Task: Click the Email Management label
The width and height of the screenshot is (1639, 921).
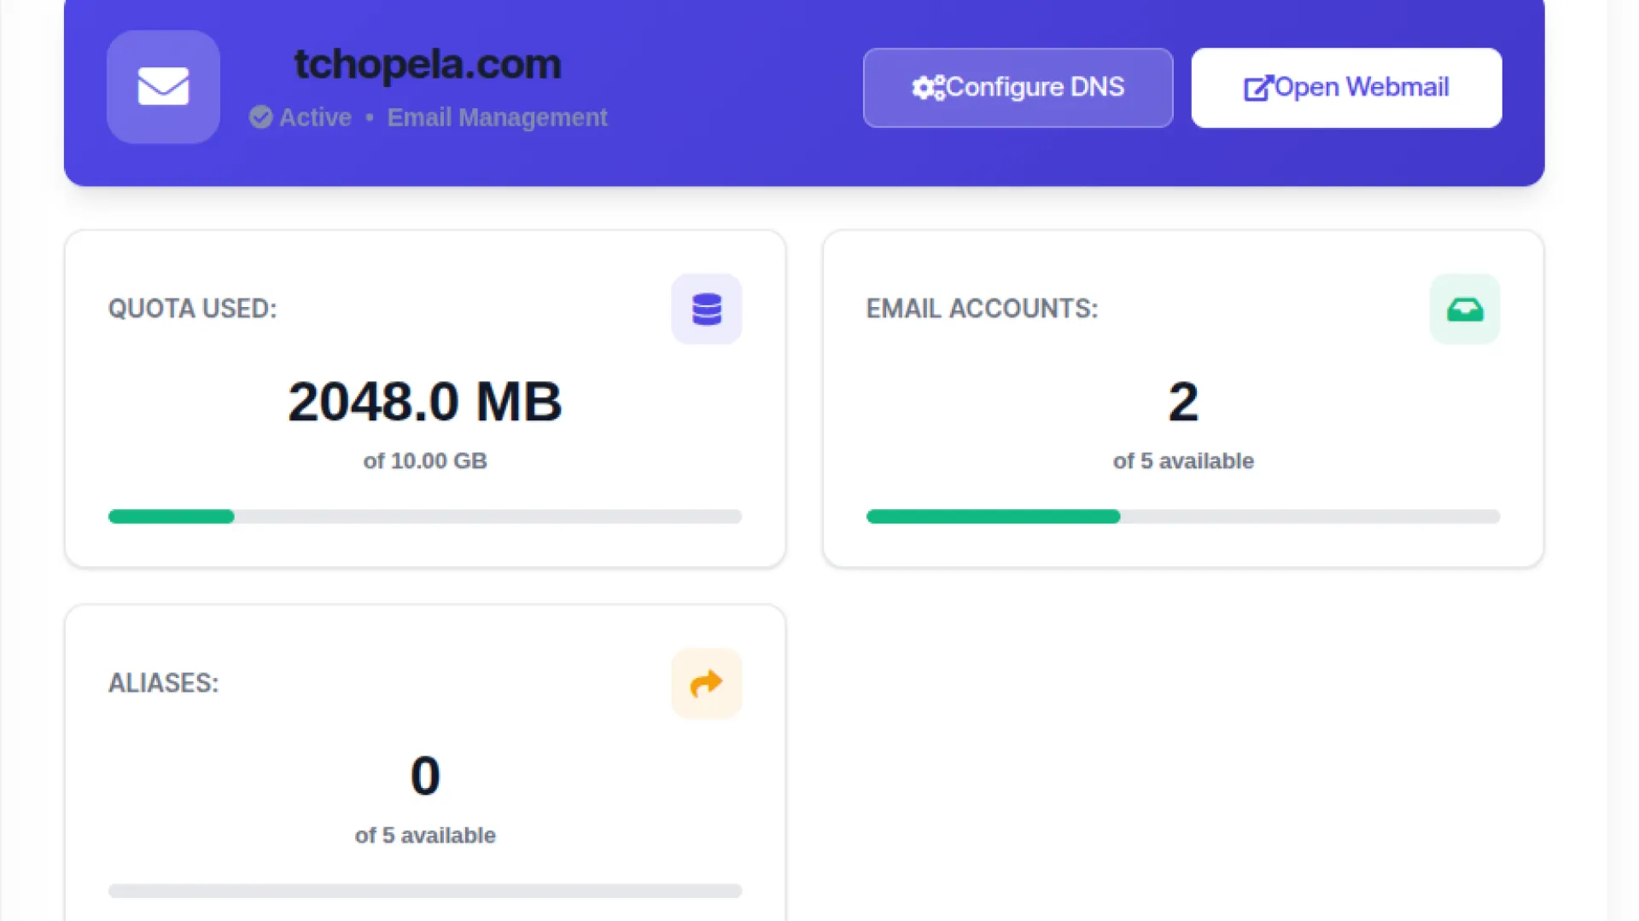Action: [x=497, y=117]
